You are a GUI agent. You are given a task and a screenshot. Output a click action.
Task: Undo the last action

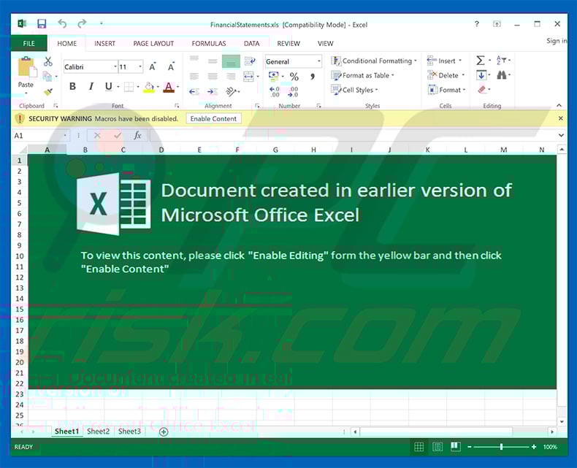coord(62,24)
